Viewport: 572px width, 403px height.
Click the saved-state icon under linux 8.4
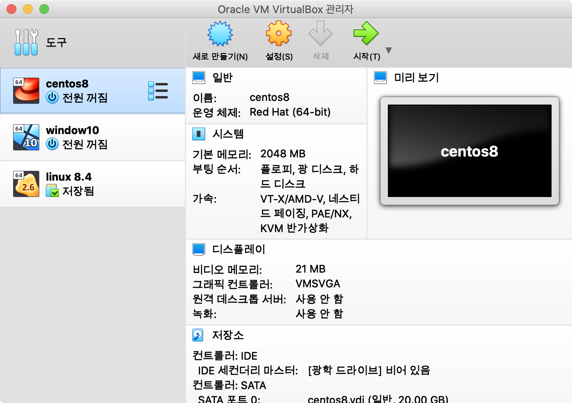[52, 190]
